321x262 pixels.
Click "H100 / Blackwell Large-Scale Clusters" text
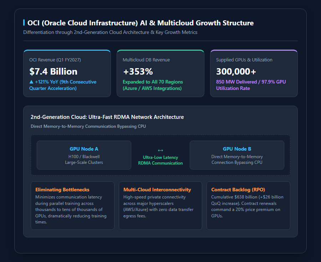click(84, 160)
